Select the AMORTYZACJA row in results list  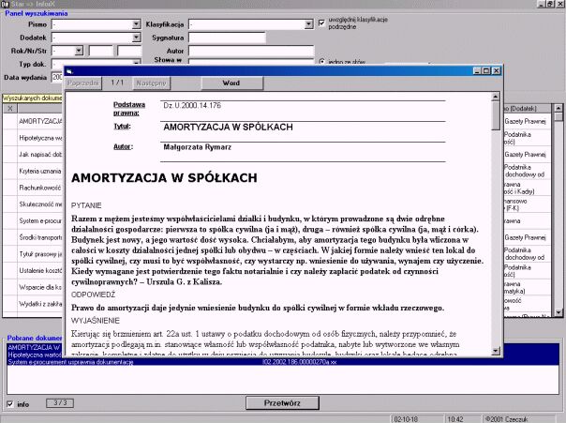tap(33, 121)
